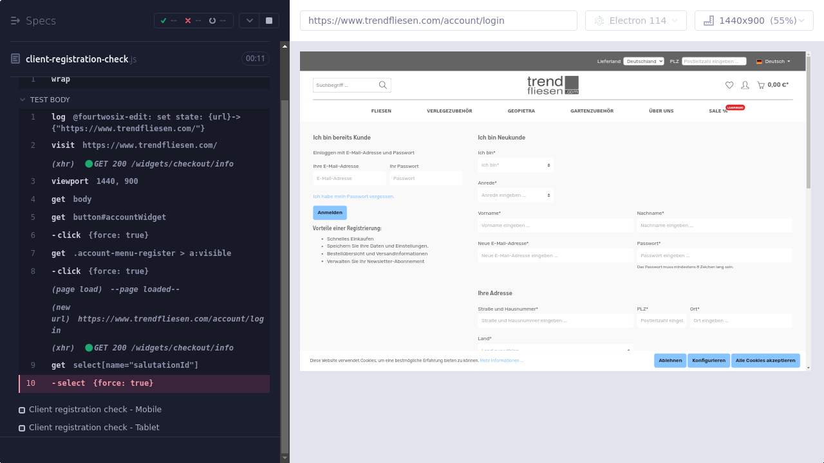The height and width of the screenshot is (463, 824).
Task: Click the search magnifier icon on the website
Action: pos(383,85)
